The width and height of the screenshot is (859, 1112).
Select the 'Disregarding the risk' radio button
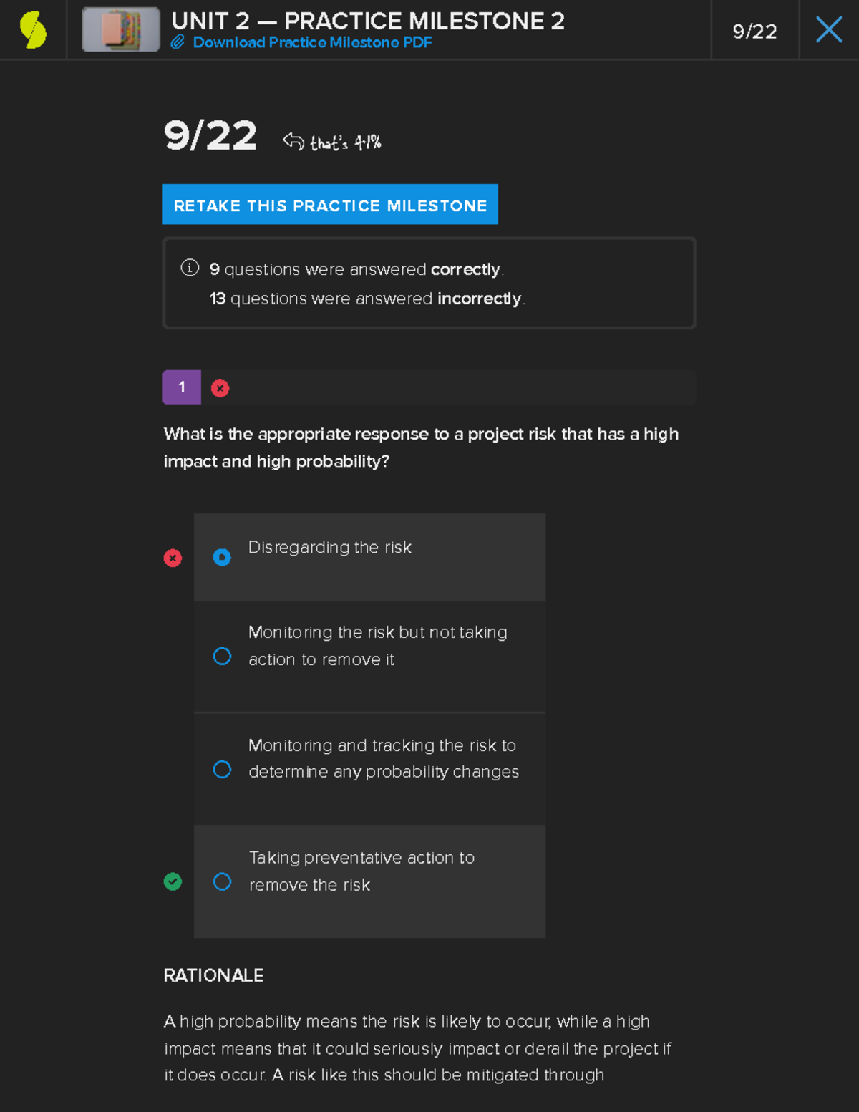(222, 557)
